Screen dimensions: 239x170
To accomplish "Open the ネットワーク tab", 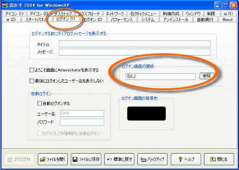I will click(115, 14).
